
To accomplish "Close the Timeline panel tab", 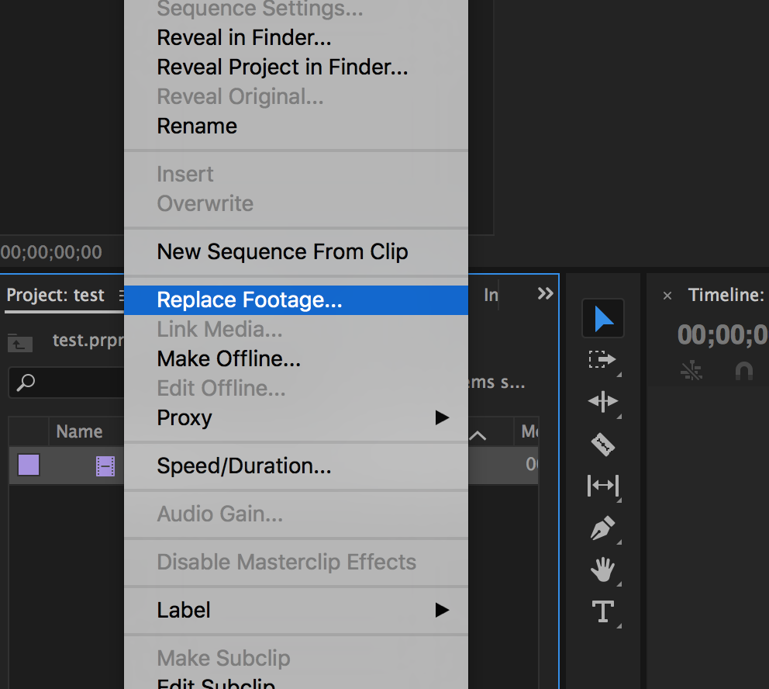I will pyautogui.click(x=667, y=296).
